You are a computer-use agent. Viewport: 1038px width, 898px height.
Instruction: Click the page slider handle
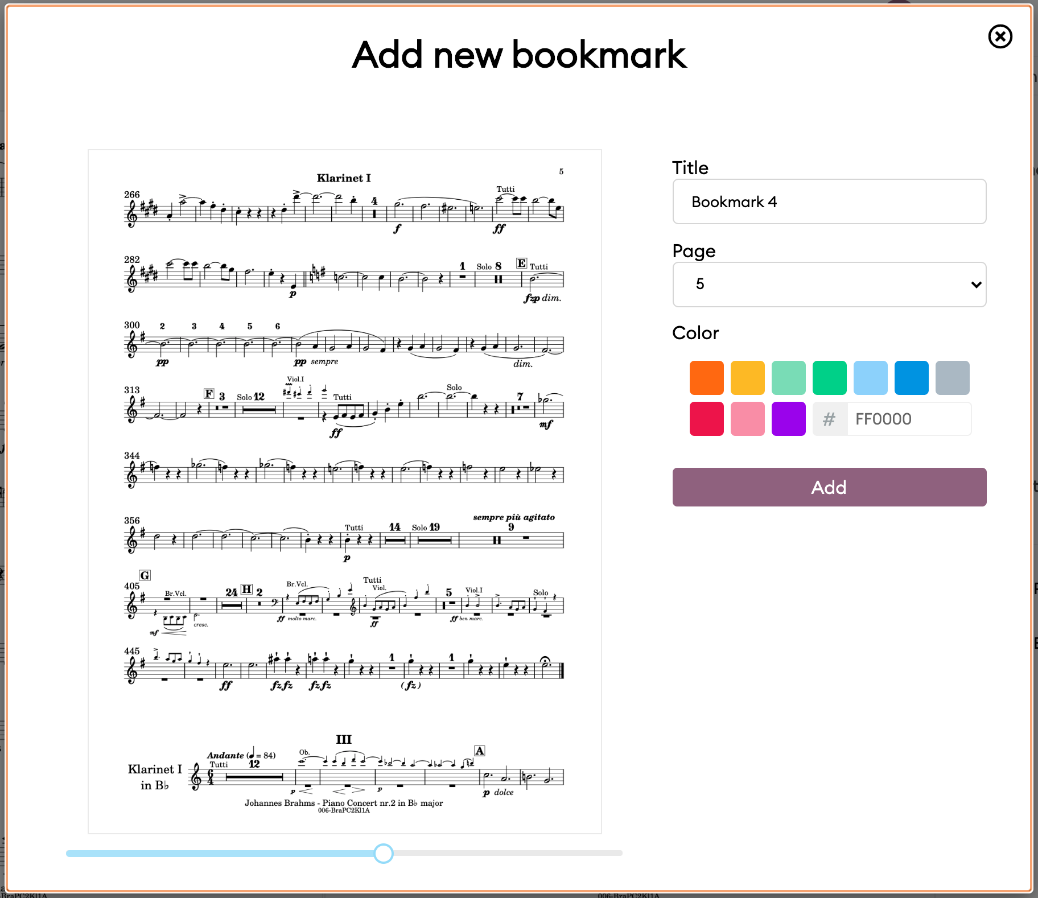coord(384,853)
